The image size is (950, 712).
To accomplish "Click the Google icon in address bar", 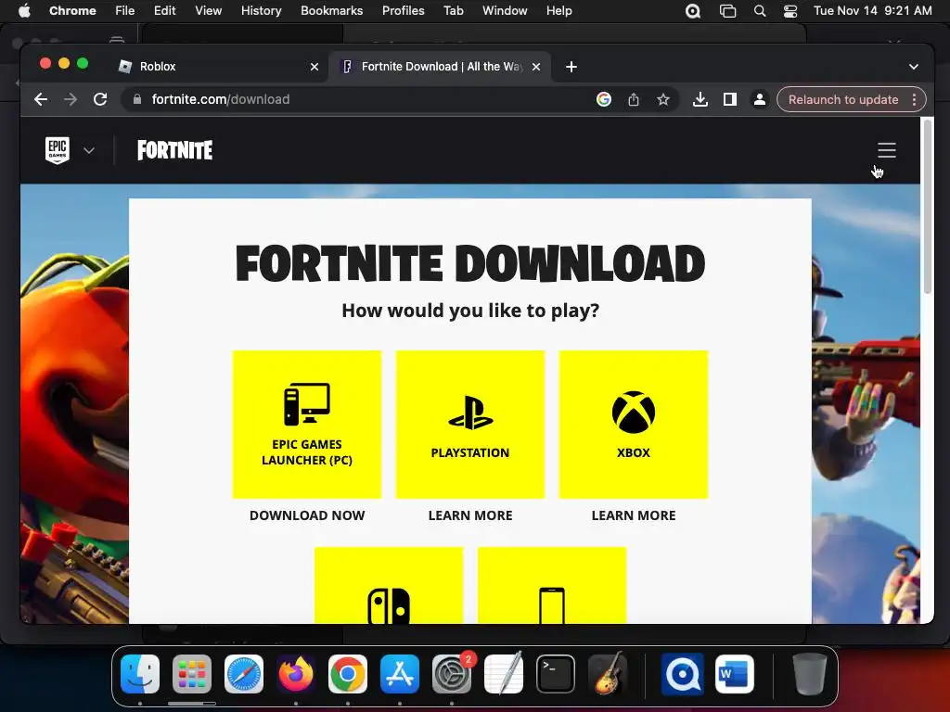I will pos(603,99).
